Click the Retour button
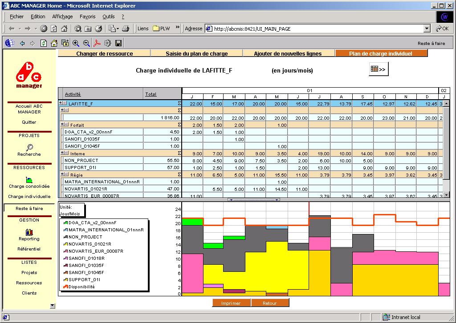Screen dimensions: 456x323 pyautogui.click(x=269, y=303)
